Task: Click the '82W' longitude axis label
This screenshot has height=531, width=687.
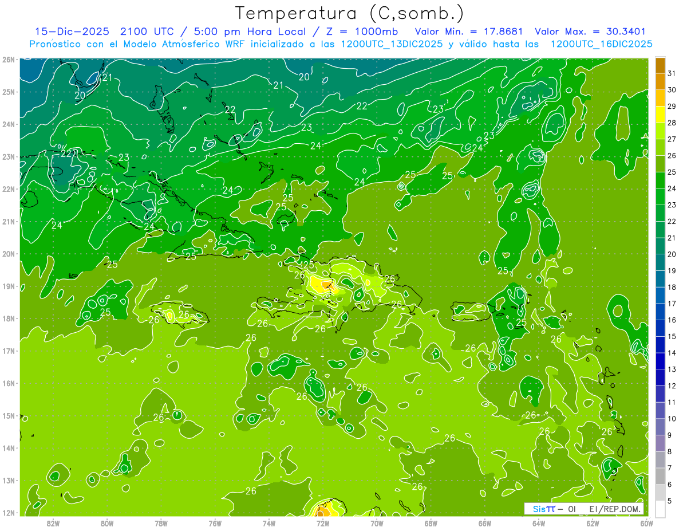Action: [53, 523]
